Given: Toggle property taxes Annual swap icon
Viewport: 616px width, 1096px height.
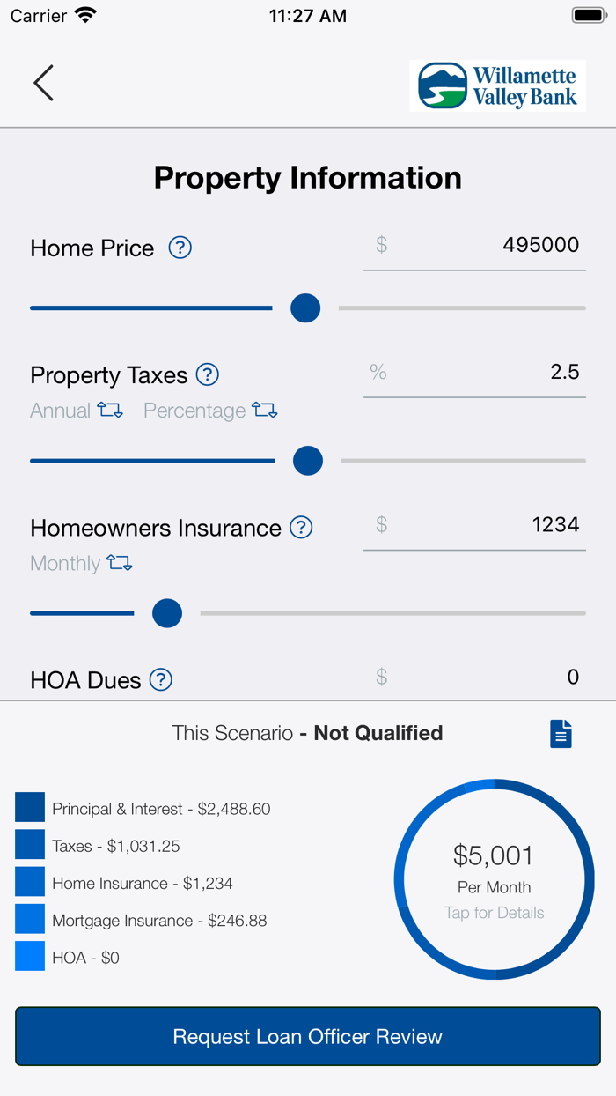Looking at the screenshot, I should pyautogui.click(x=110, y=411).
